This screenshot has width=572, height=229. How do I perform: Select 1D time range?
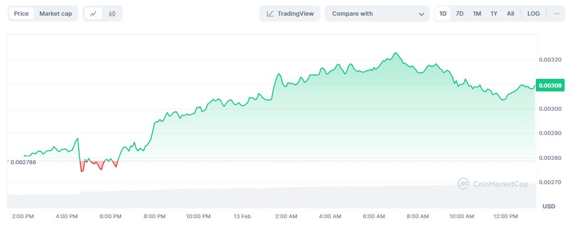(443, 14)
